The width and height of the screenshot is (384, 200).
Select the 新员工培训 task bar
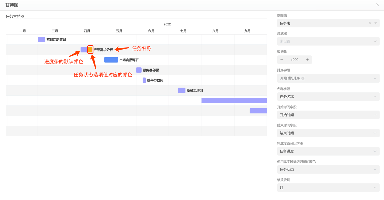[x=181, y=90]
